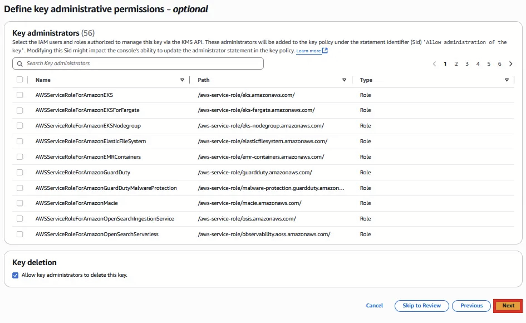Click the Type column header

click(366, 80)
